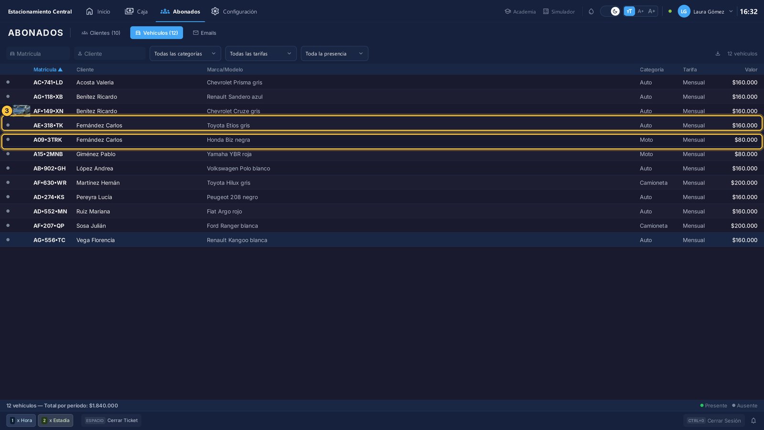The height and width of the screenshot is (430, 764).
Task: Click the Cerrar Ticket button
Action: tap(111, 420)
